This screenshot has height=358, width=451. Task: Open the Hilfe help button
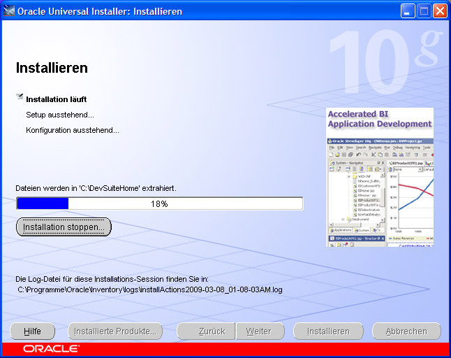pos(32,331)
